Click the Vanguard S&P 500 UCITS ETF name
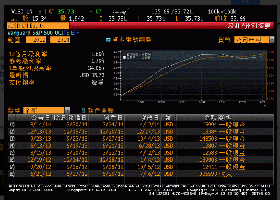The width and height of the screenshot is (280, 200). (43, 33)
